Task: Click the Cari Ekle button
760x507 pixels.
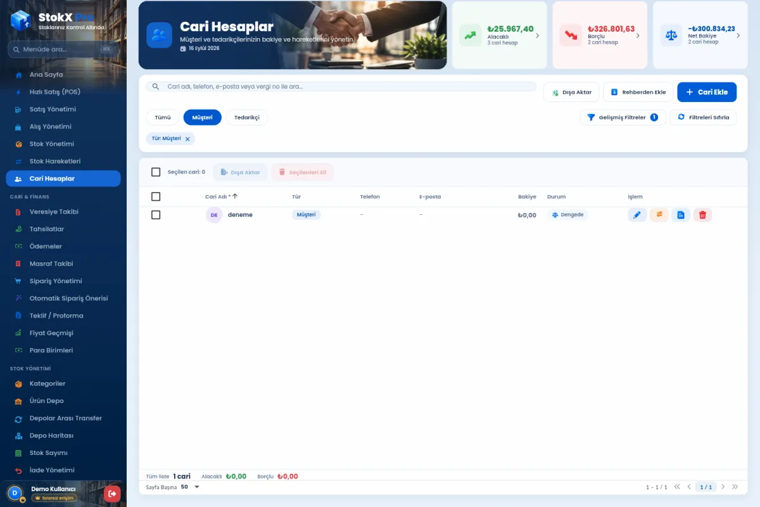Action: pyautogui.click(x=707, y=92)
